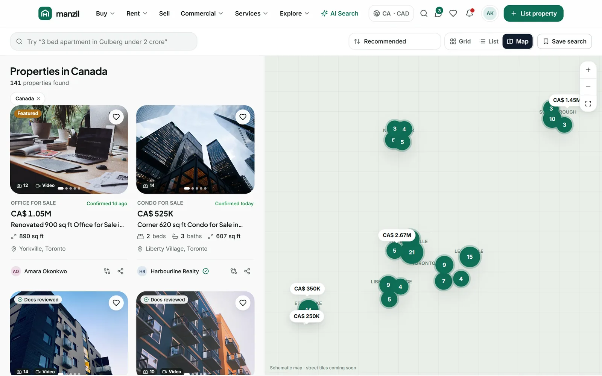Open the office desk listing photo

pyautogui.click(x=69, y=150)
